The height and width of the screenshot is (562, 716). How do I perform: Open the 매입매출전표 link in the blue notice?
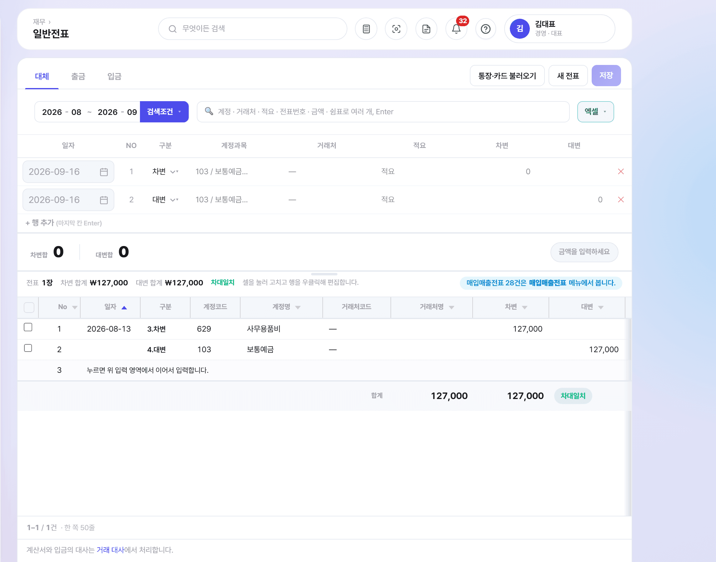(547, 283)
